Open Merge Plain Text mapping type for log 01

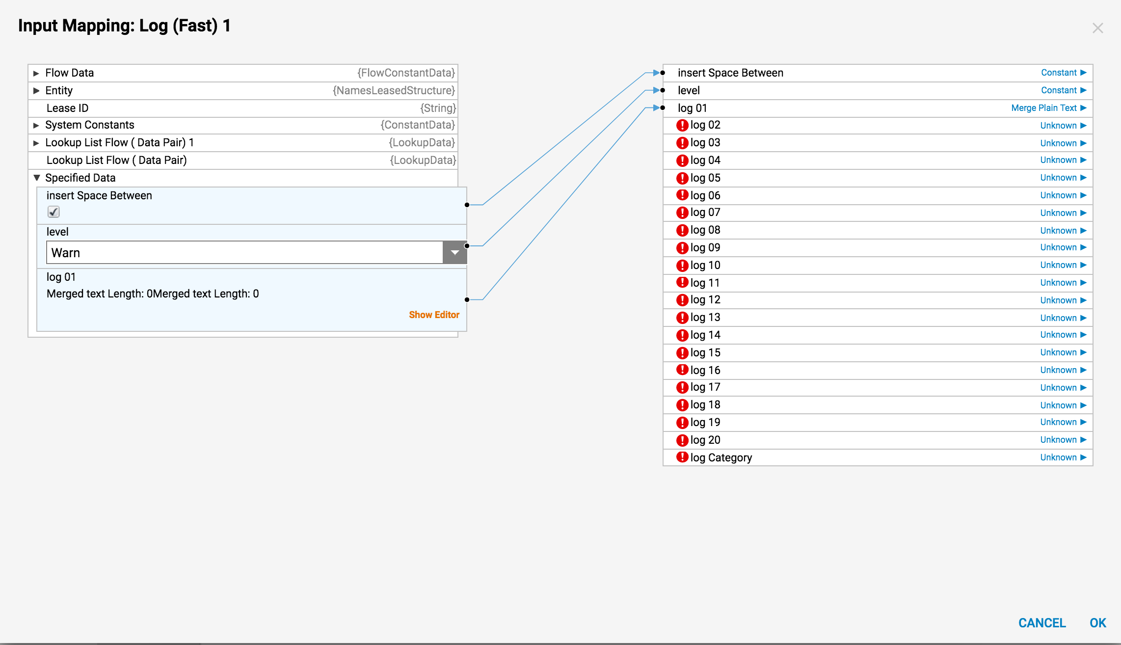pyautogui.click(x=1049, y=108)
